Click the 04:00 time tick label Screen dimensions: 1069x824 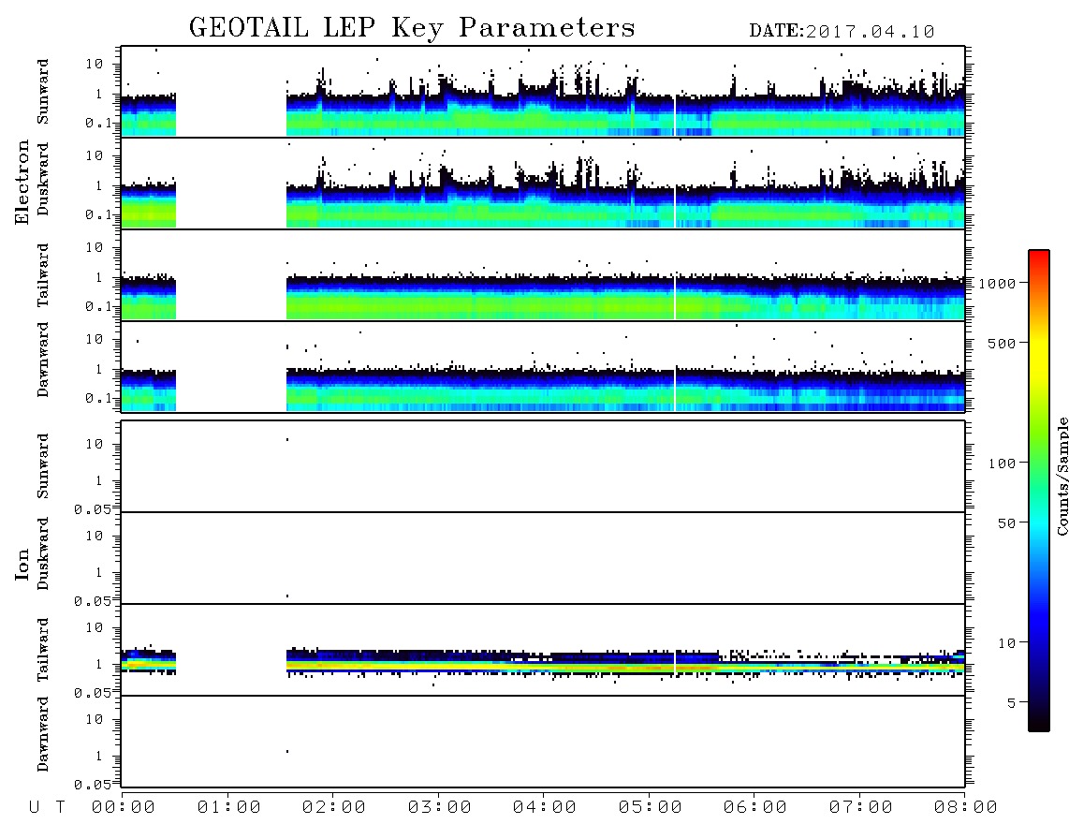545,808
